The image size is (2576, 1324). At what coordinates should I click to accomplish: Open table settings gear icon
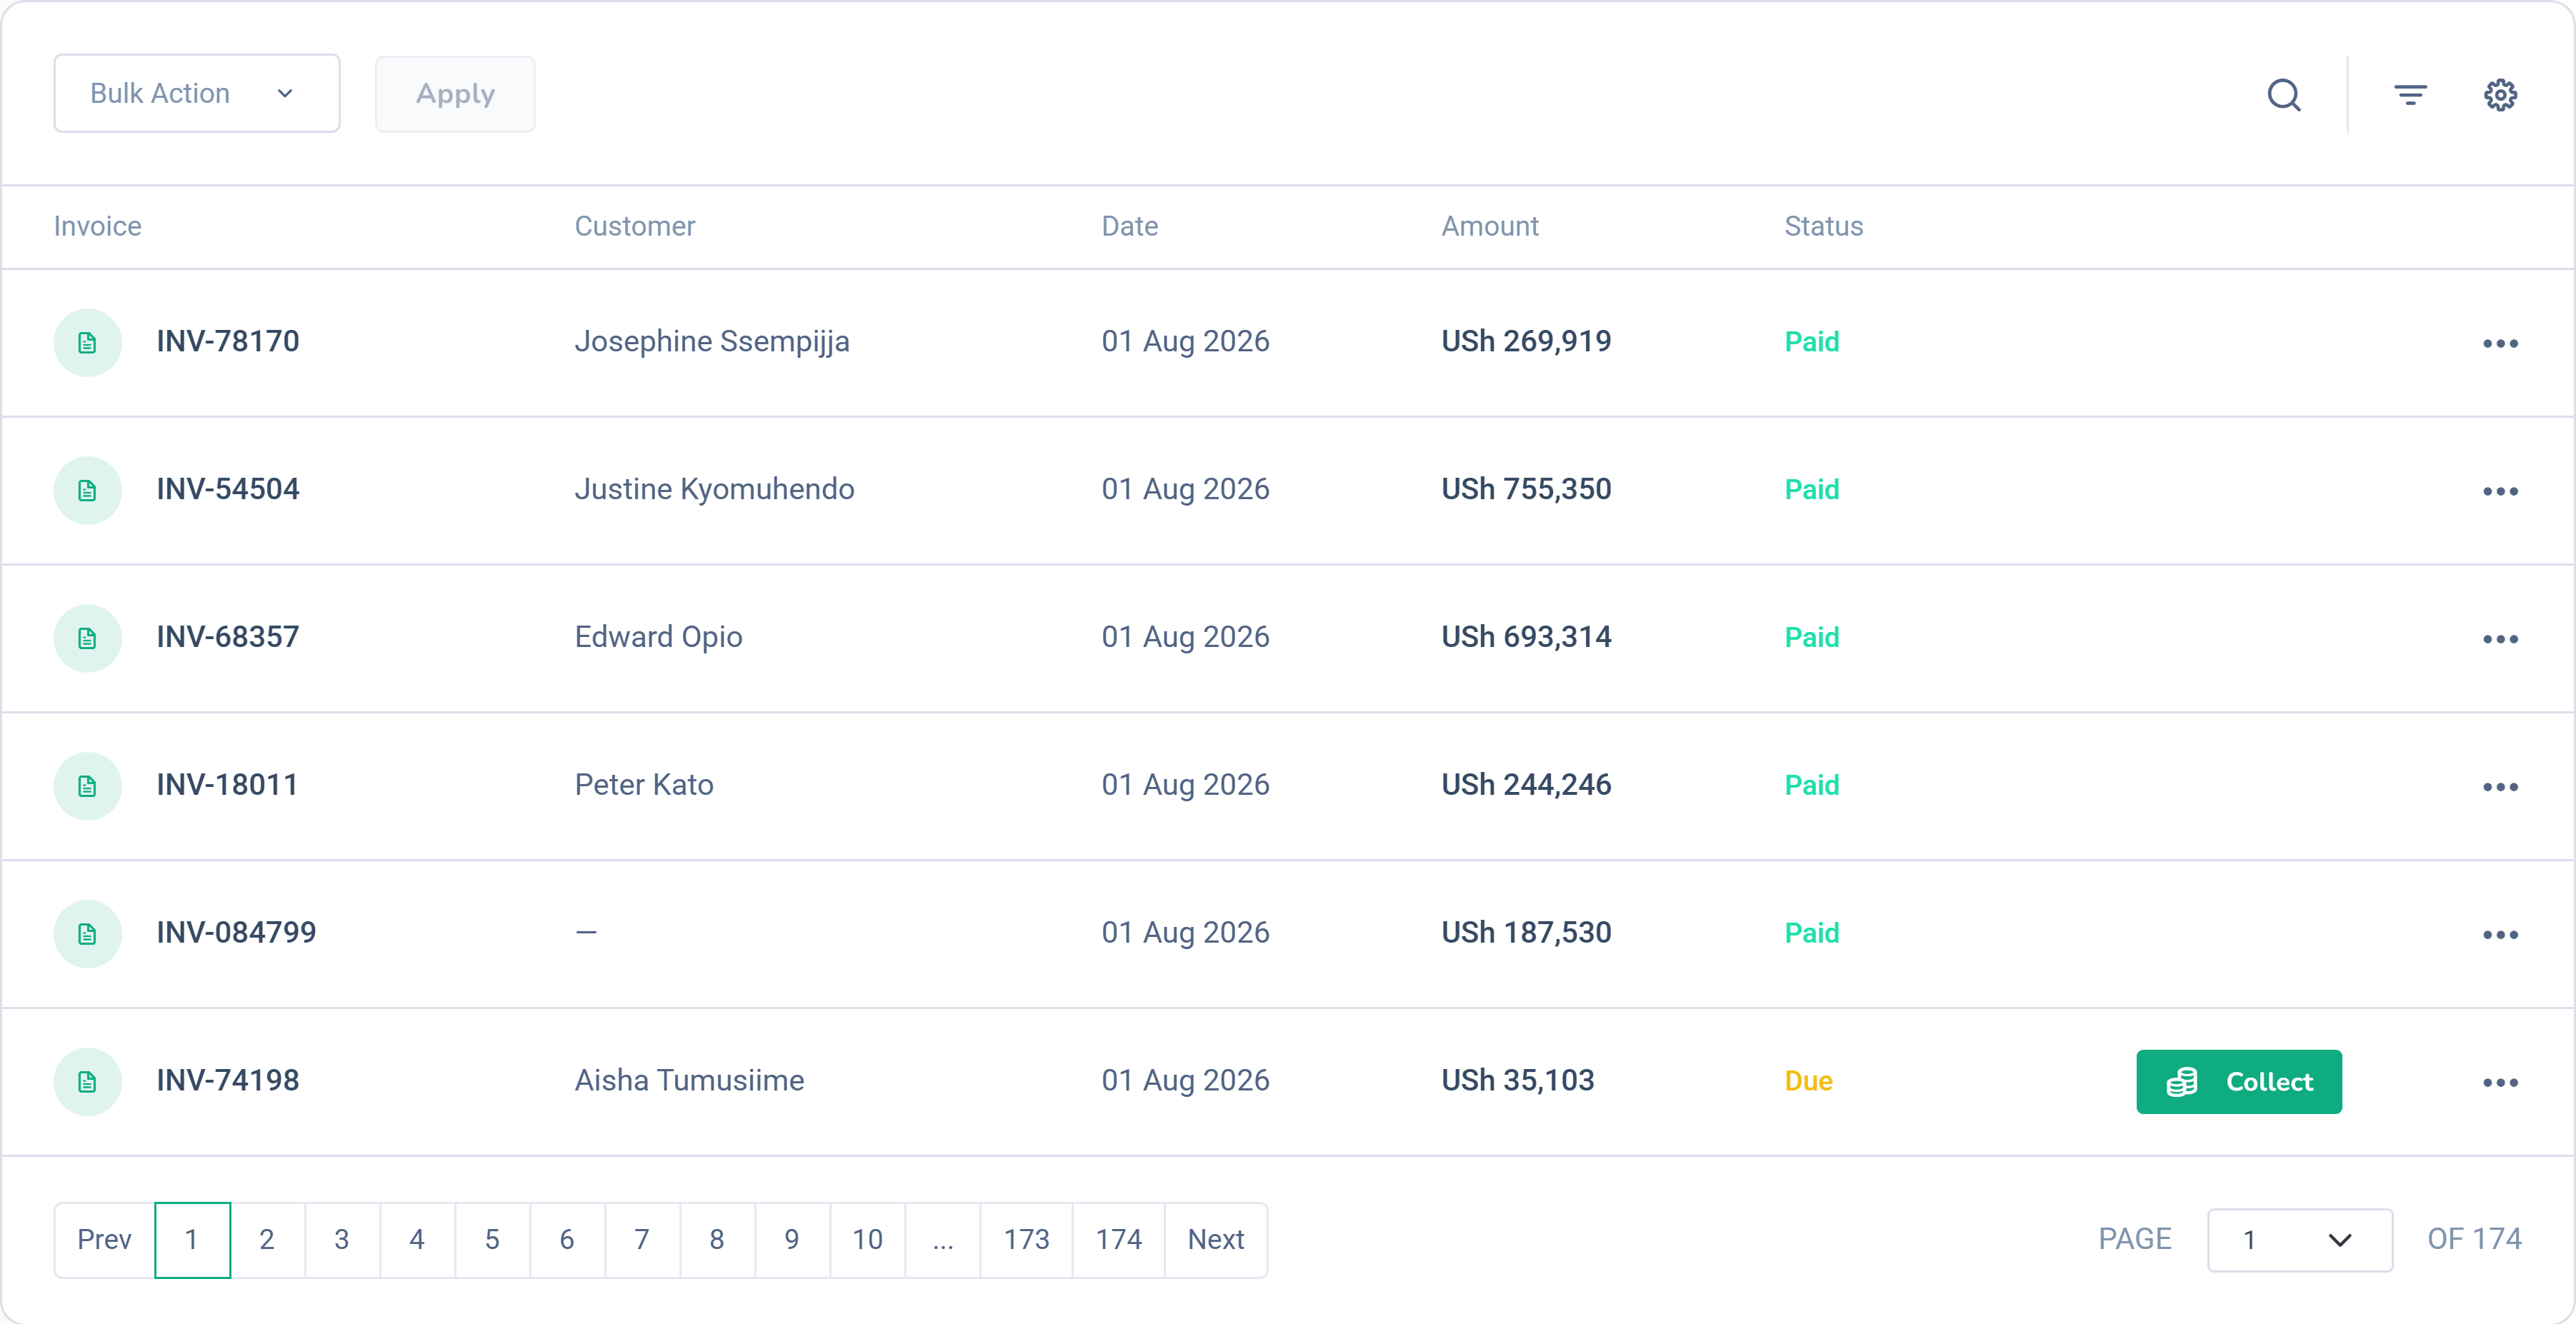pos(2500,95)
